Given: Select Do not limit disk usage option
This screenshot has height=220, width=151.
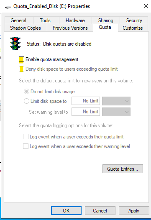Looking at the screenshot, I should click(26, 92).
